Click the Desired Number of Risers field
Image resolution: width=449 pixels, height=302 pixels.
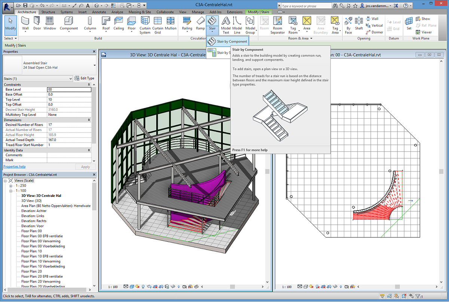click(x=69, y=125)
